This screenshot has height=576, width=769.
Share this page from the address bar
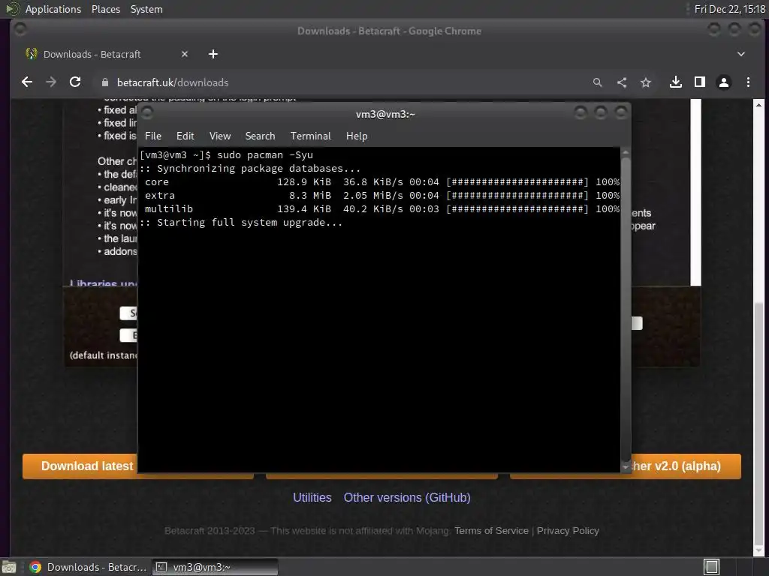pyautogui.click(x=621, y=82)
